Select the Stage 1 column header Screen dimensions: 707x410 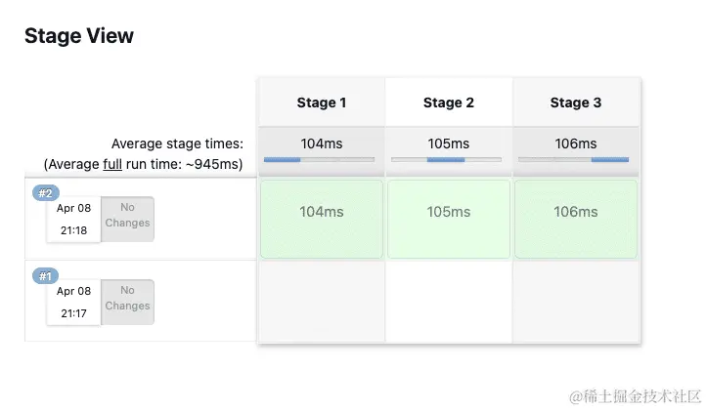coord(322,102)
